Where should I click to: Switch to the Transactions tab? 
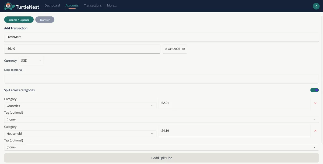(x=93, y=5)
